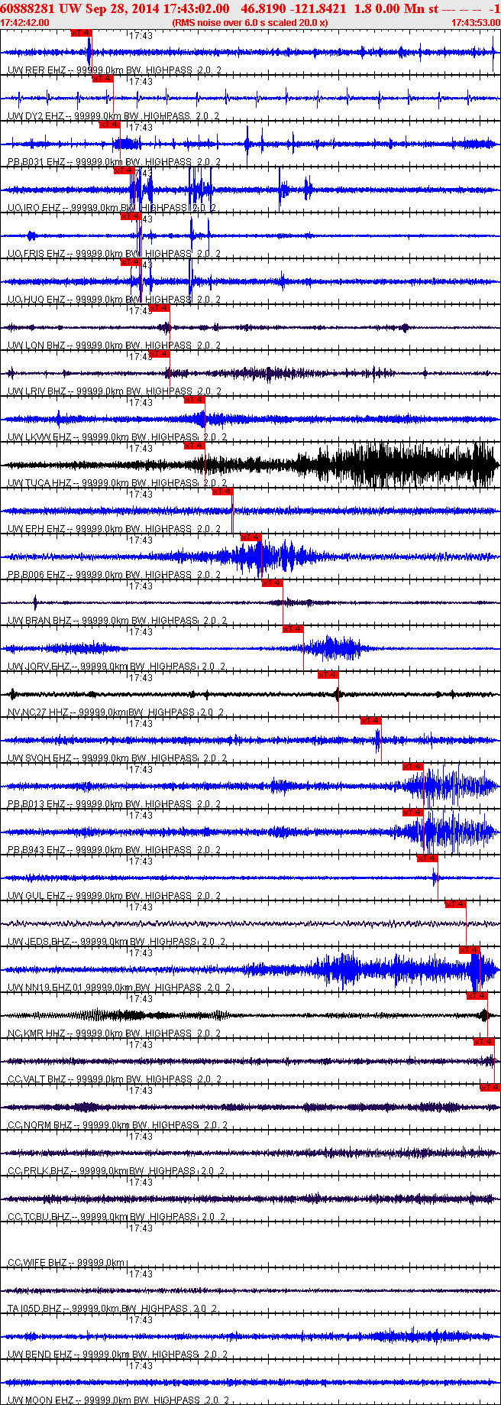Click the RMS noise scaling note
The width and height of the screenshot is (501, 1405).
(250, 23)
